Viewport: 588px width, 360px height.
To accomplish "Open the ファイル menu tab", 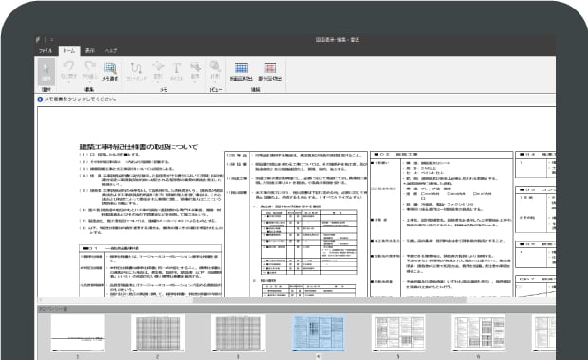I will coord(46,51).
